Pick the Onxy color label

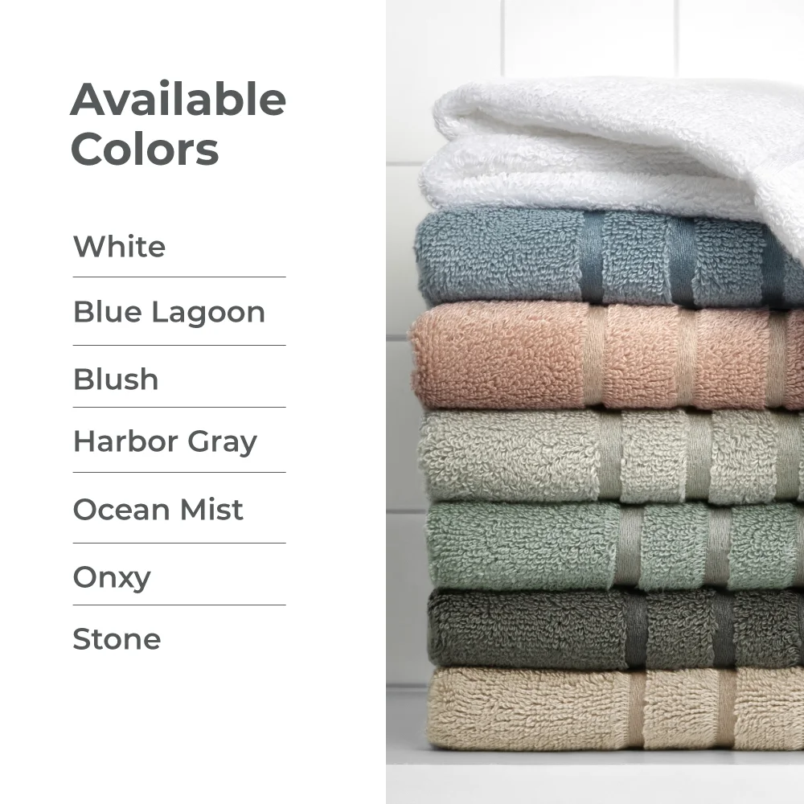(x=112, y=578)
